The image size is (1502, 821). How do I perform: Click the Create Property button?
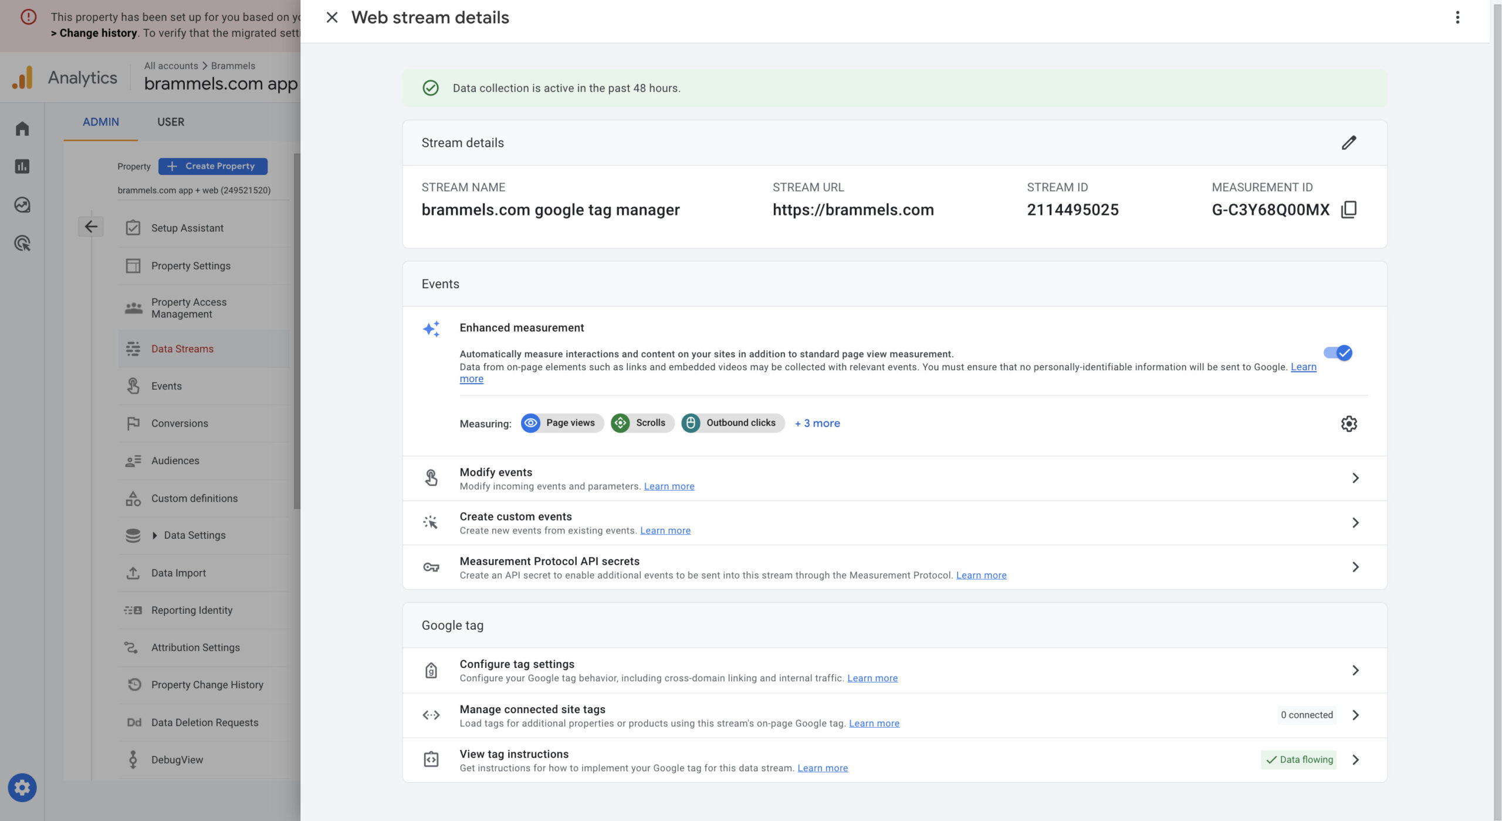click(x=213, y=166)
